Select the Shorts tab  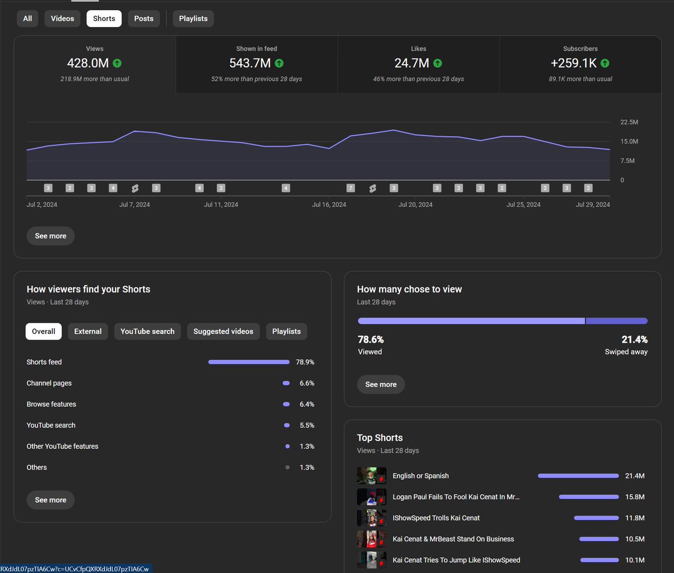(x=104, y=19)
